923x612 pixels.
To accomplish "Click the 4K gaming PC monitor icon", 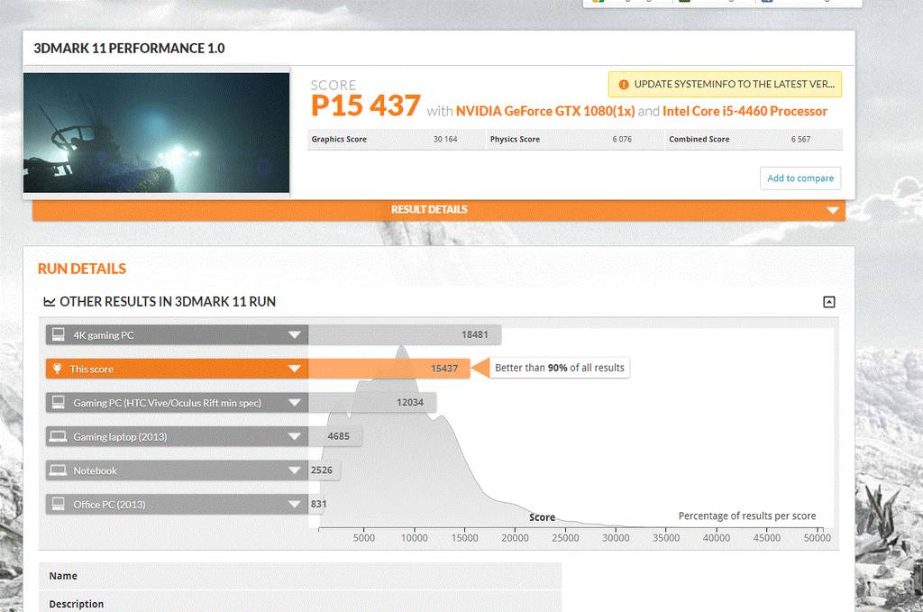I will [x=59, y=334].
